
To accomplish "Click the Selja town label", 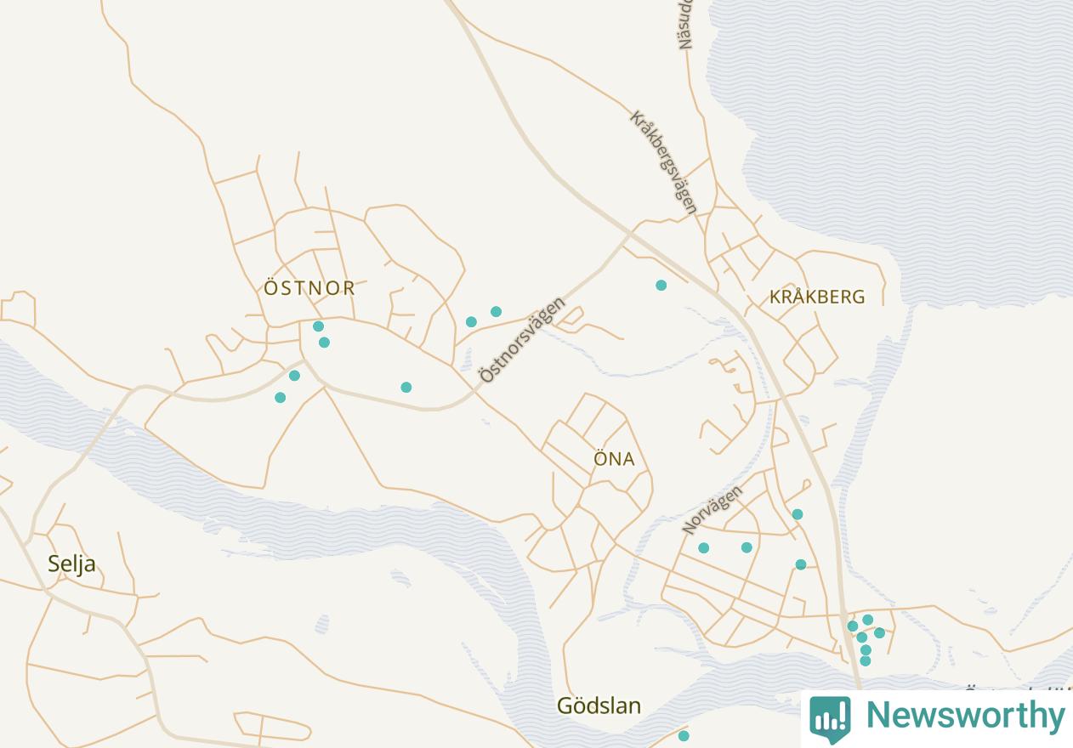I will (71, 564).
